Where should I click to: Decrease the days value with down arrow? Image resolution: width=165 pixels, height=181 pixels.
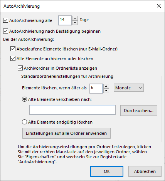75,23
